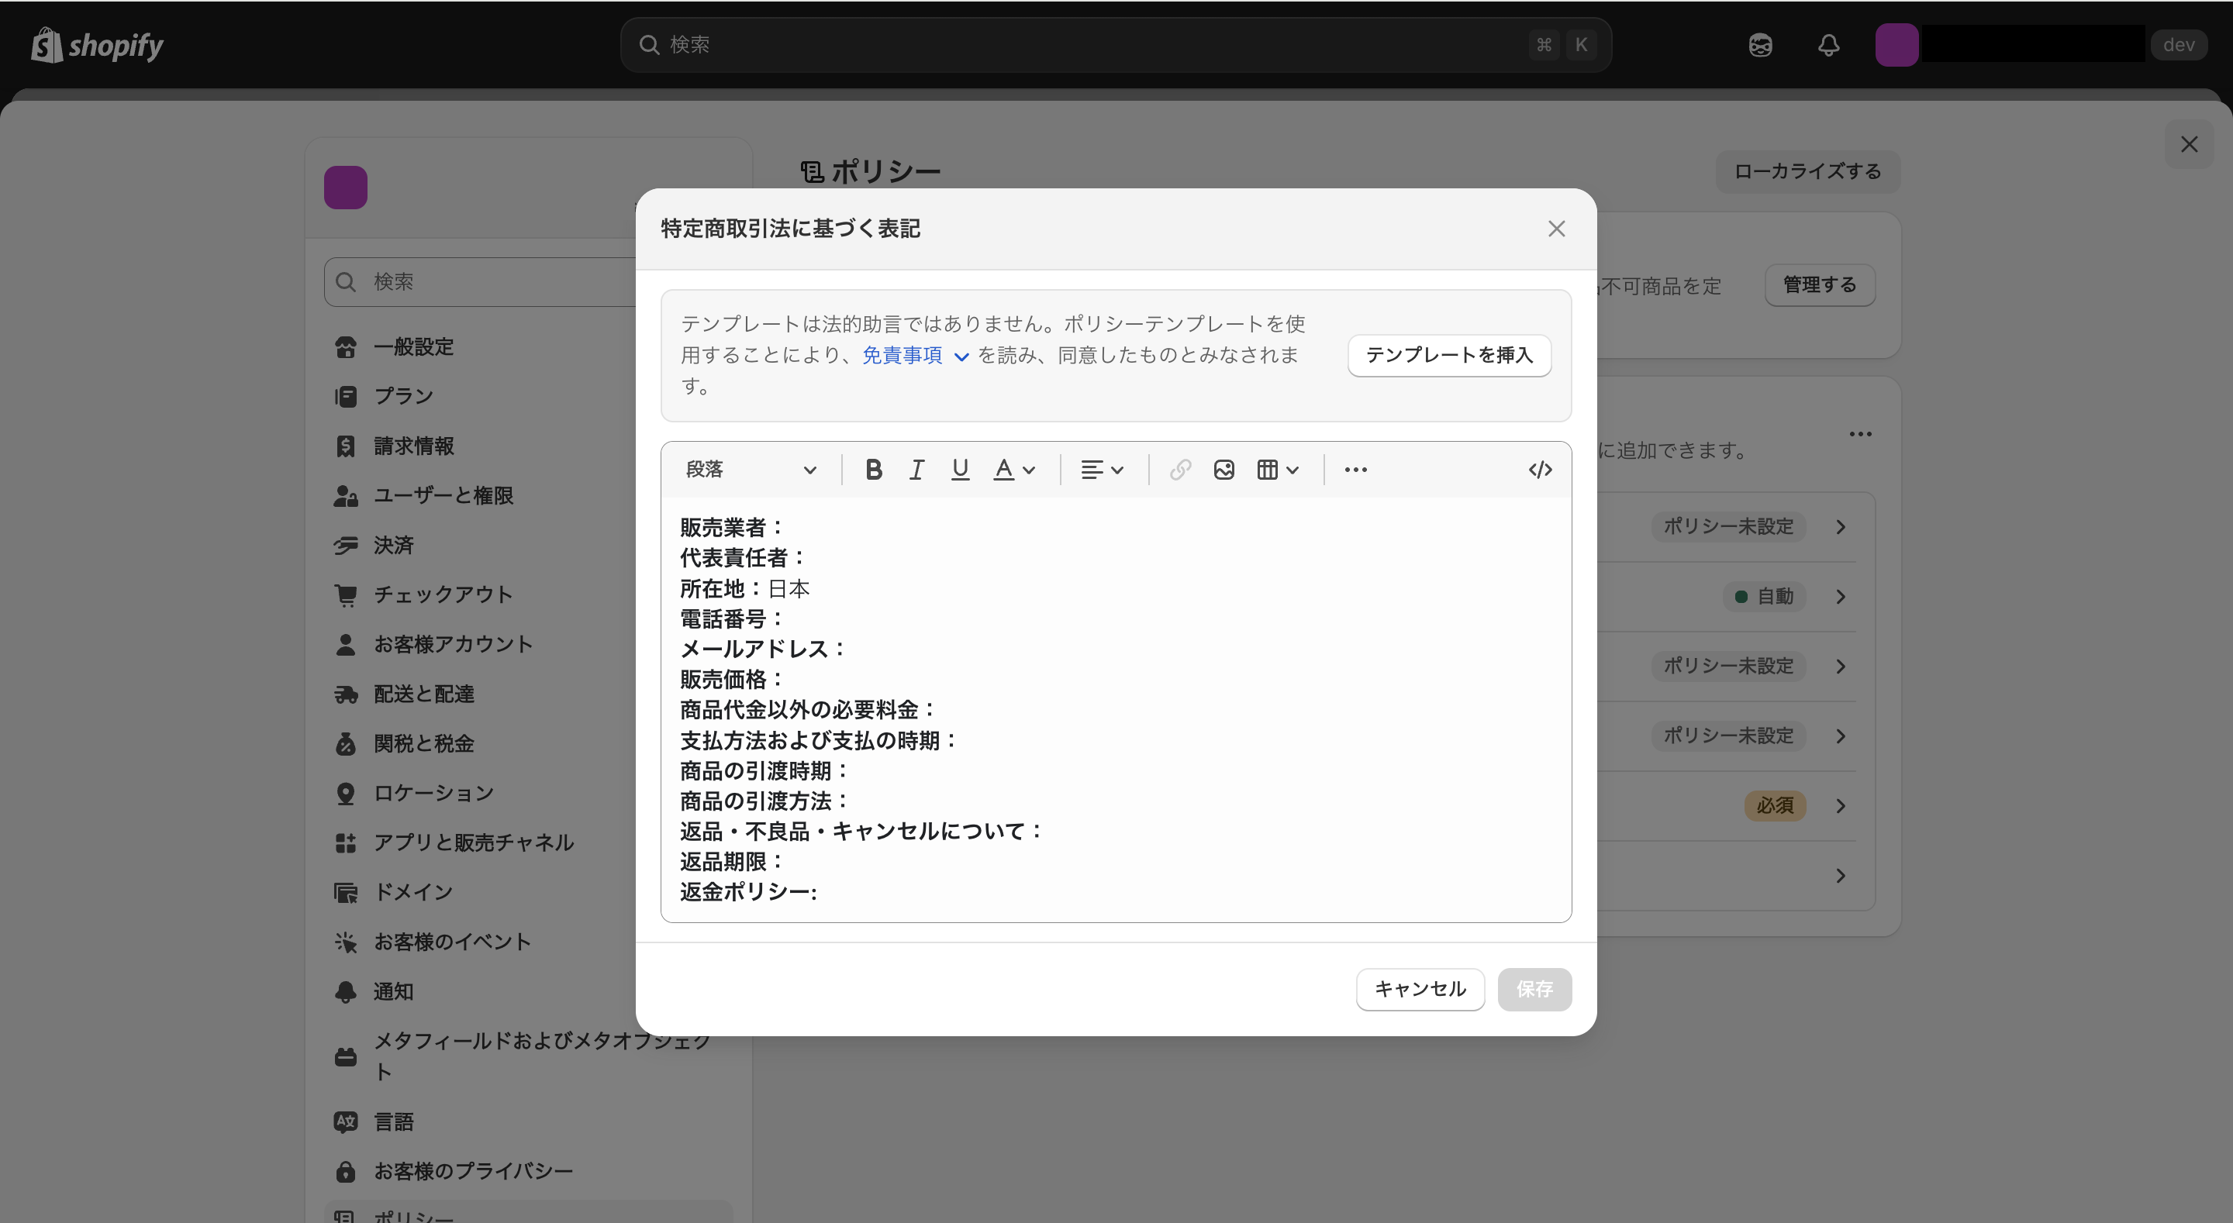The width and height of the screenshot is (2233, 1223).
Task: Open ユーザーと権限 in the sidebar
Action: (x=442, y=496)
